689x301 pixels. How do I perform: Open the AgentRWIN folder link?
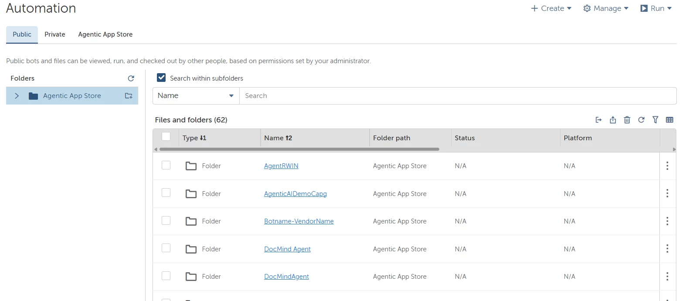pos(281,166)
